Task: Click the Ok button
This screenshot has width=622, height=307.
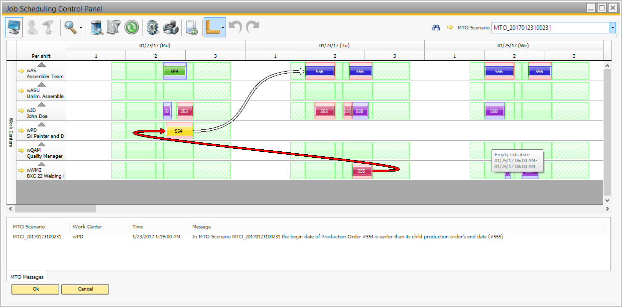Action: 35,289
